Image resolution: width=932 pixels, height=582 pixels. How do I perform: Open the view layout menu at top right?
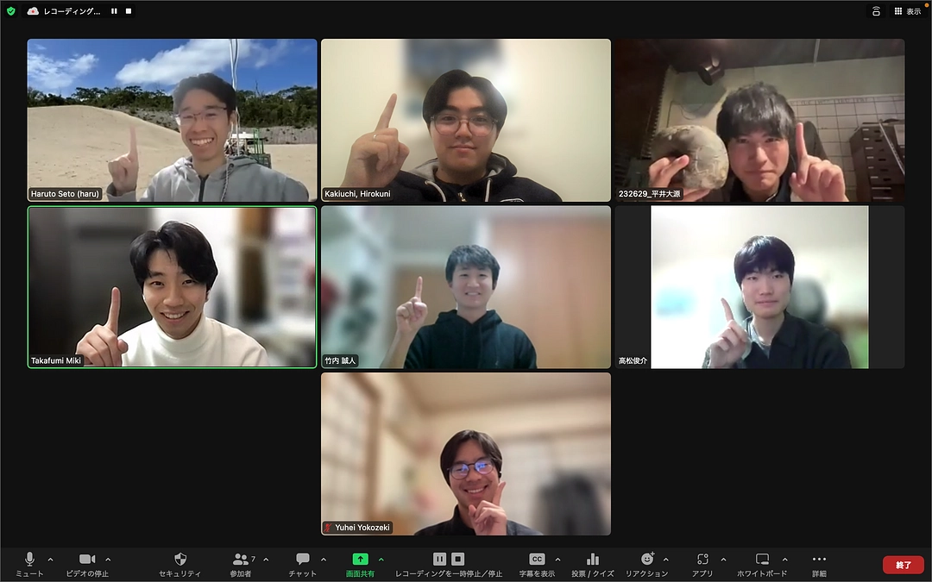(907, 11)
